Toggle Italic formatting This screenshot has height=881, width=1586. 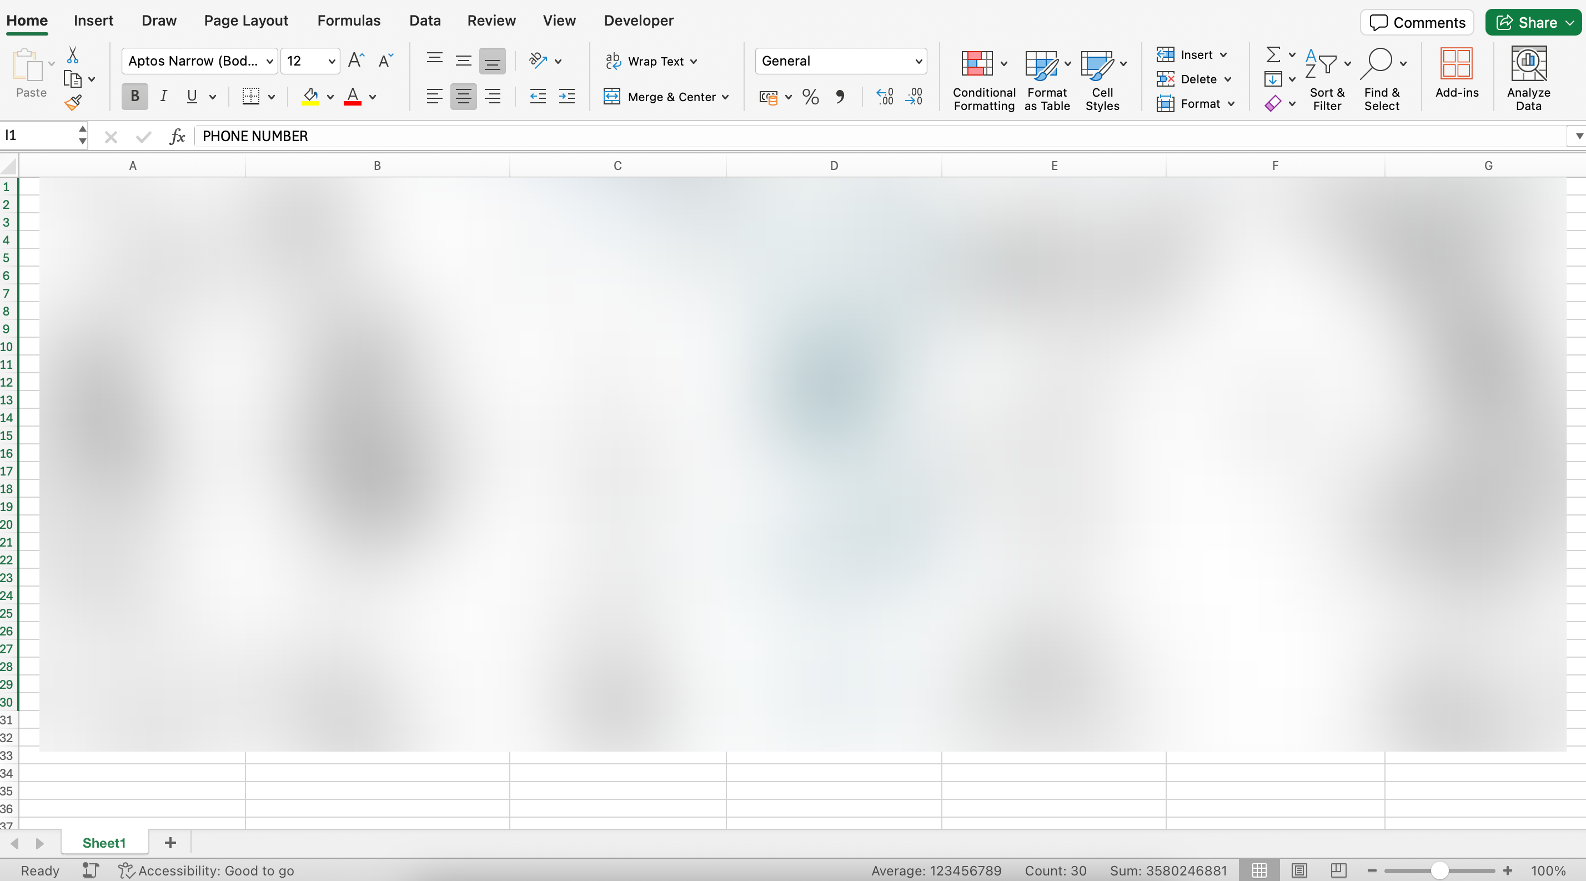pos(163,96)
